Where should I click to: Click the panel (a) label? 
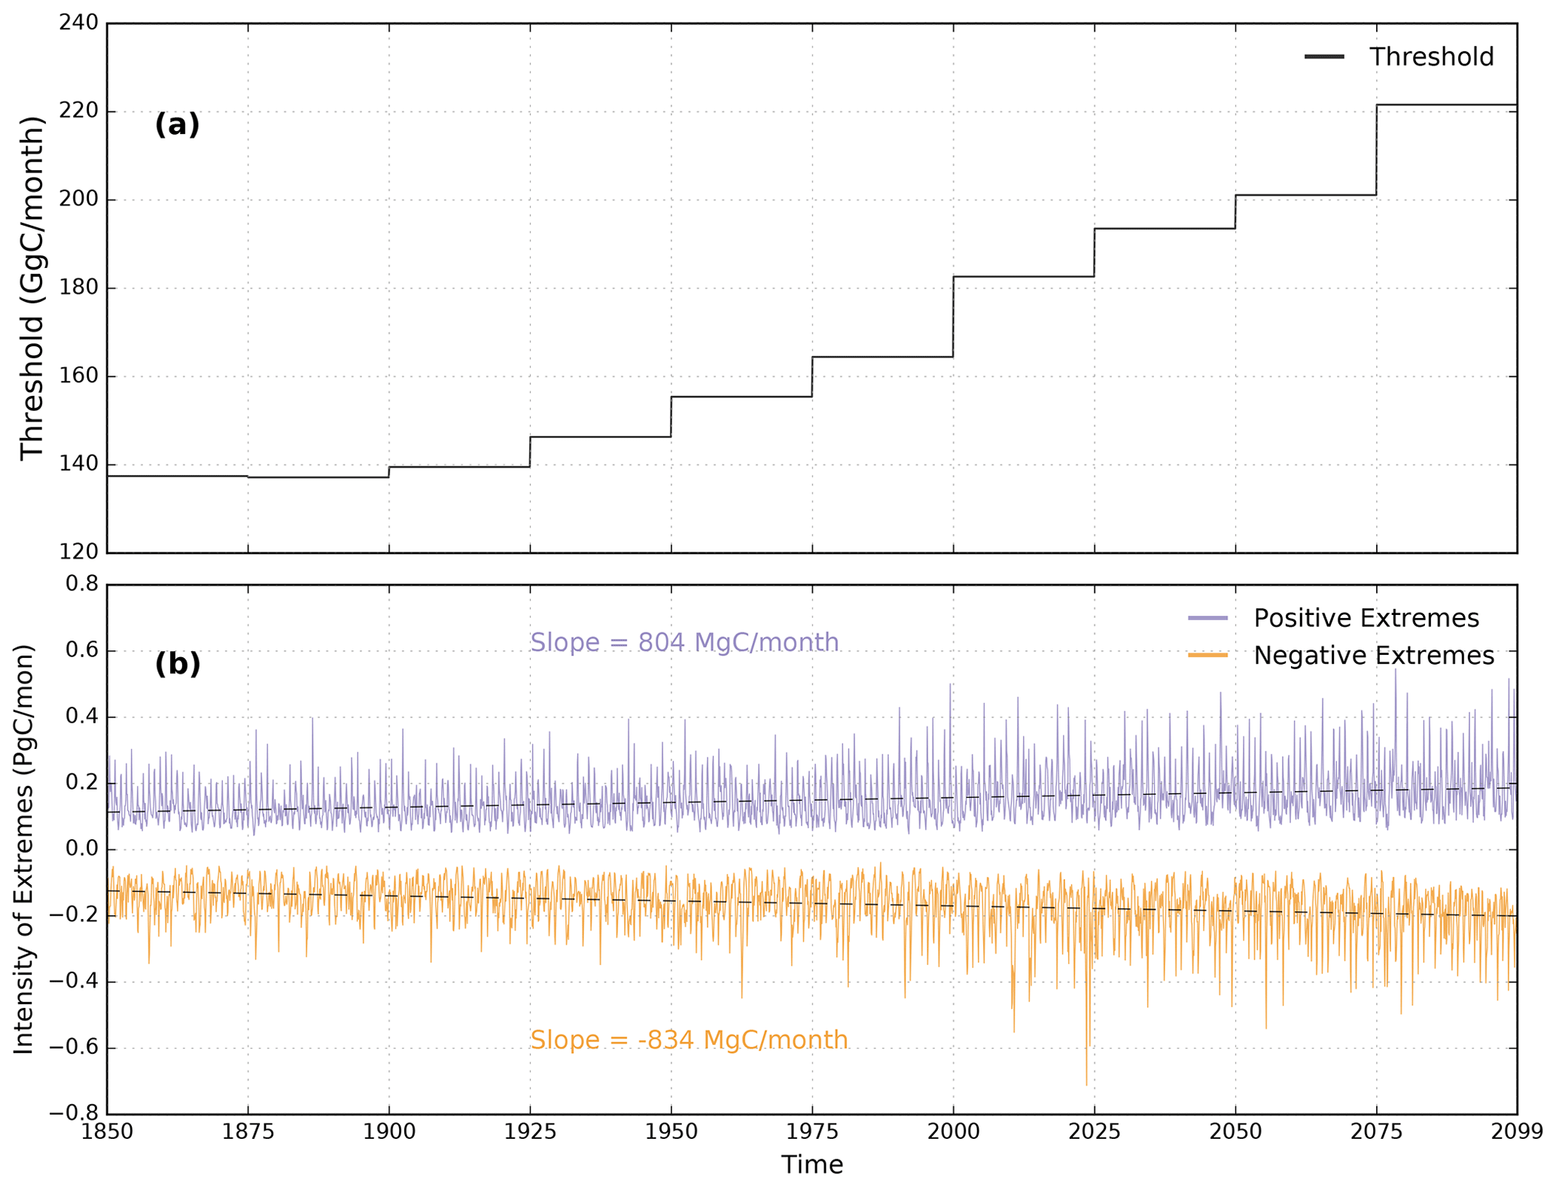(x=177, y=125)
